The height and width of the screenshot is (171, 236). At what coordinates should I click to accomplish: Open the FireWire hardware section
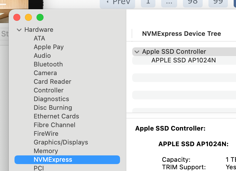tap(46, 134)
